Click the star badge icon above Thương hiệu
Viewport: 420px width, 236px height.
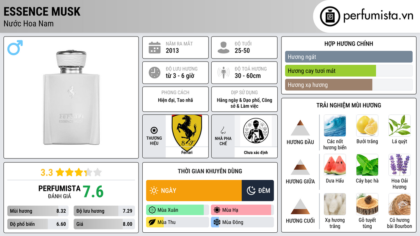click(x=154, y=130)
